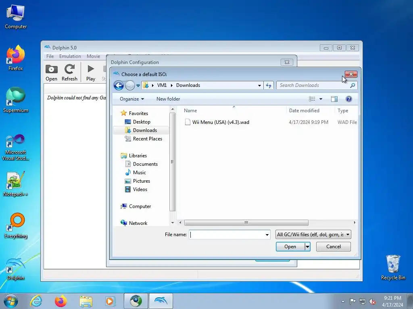Screen dimensions: 413x309
Task: Expand the address bar history dropdown
Action: [x=259, y=85]
